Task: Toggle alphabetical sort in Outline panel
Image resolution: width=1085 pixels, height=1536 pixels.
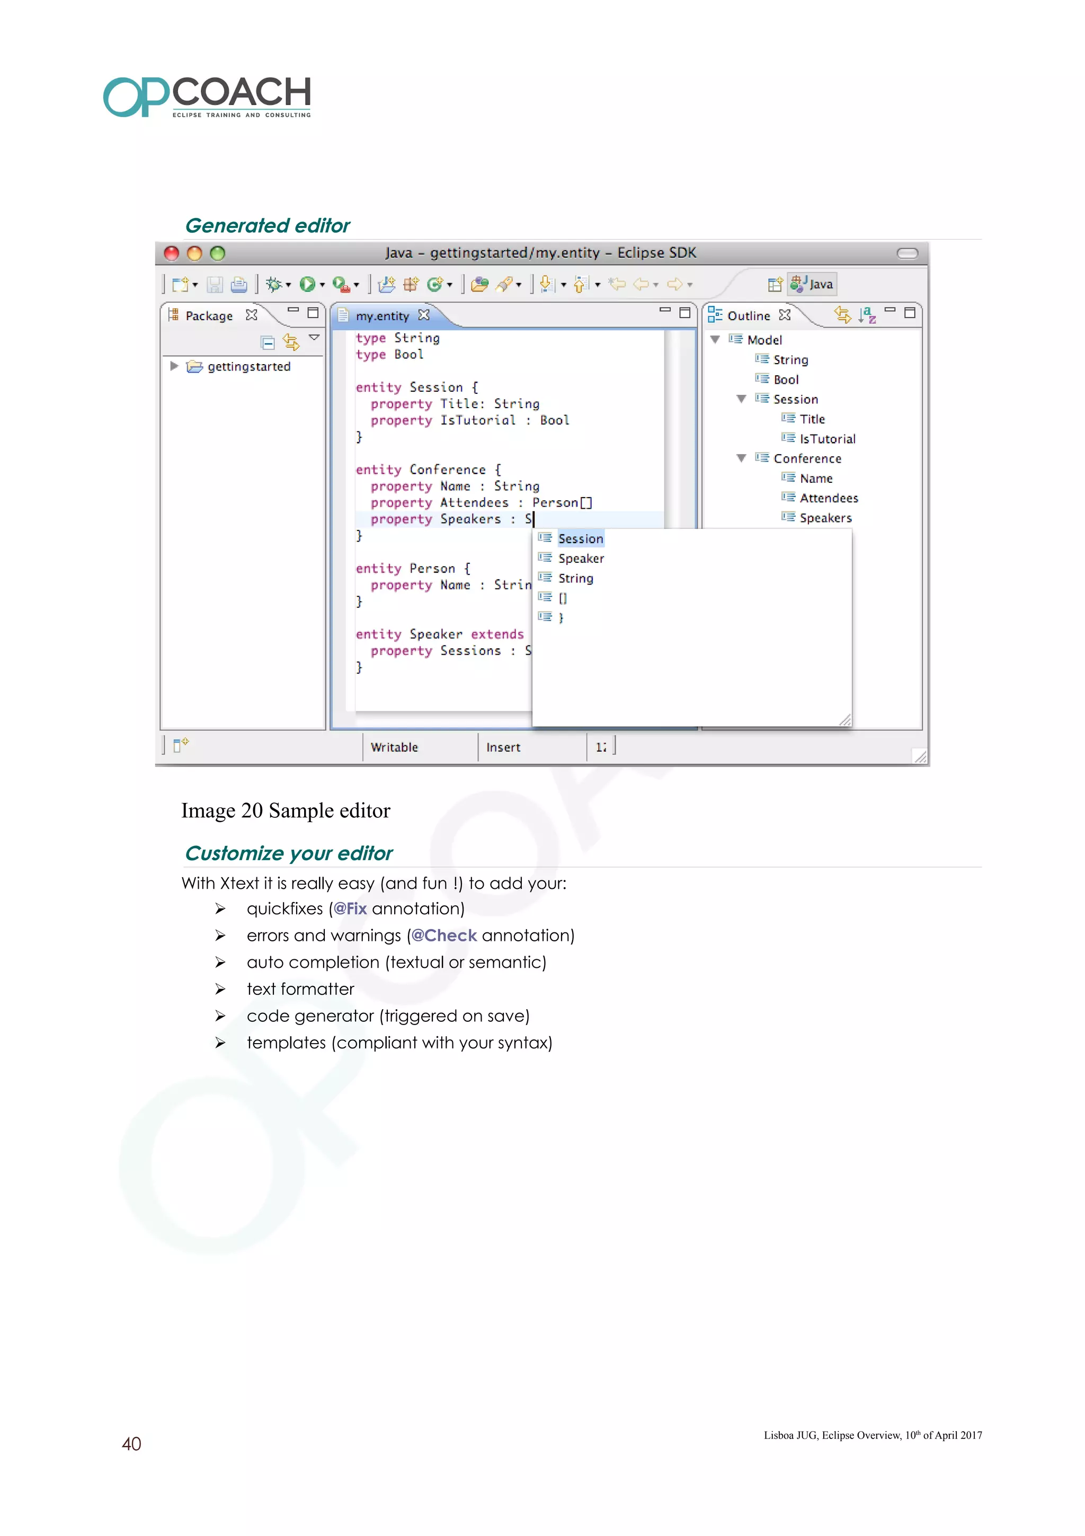Action: [867, 314]
